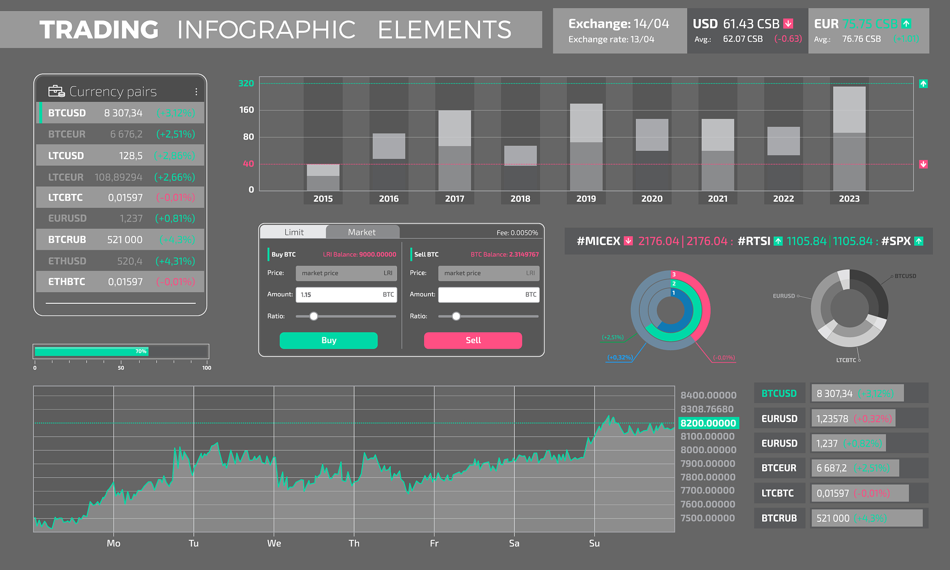Click the highlighted 8200.00000 price marker
Screen dimensions: 950x570
[708, 423]
